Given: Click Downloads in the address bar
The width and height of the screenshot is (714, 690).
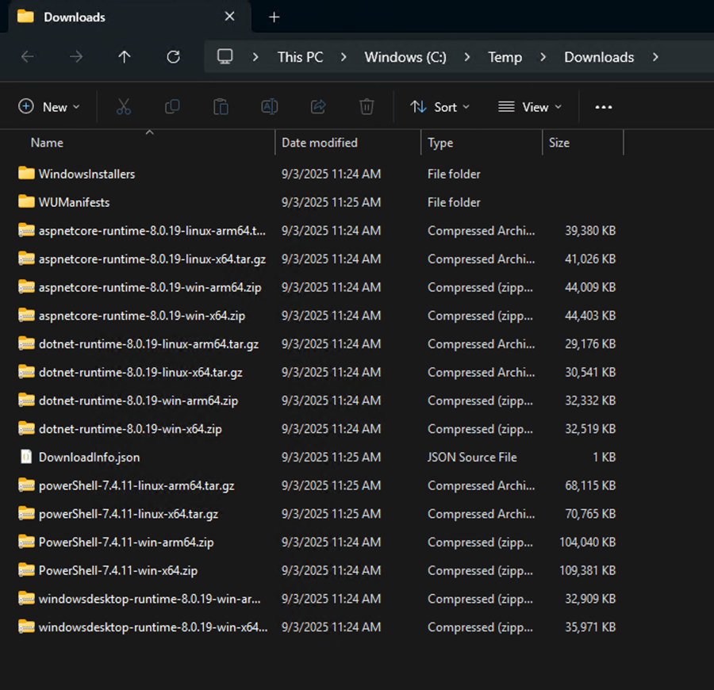Looking at the screenshot, I should [x=599, y=57].
